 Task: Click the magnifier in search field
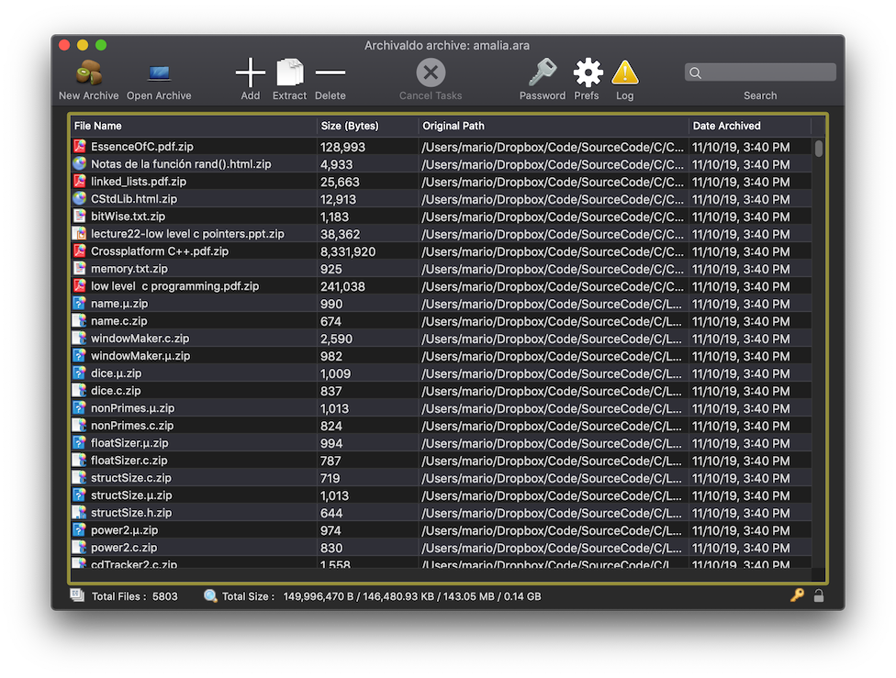tap(696, 72)
